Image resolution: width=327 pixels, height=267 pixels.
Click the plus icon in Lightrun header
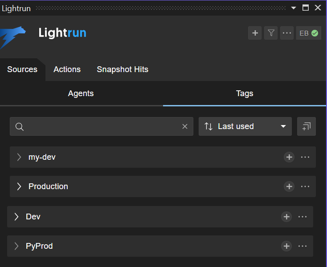[x=255, y=33]
